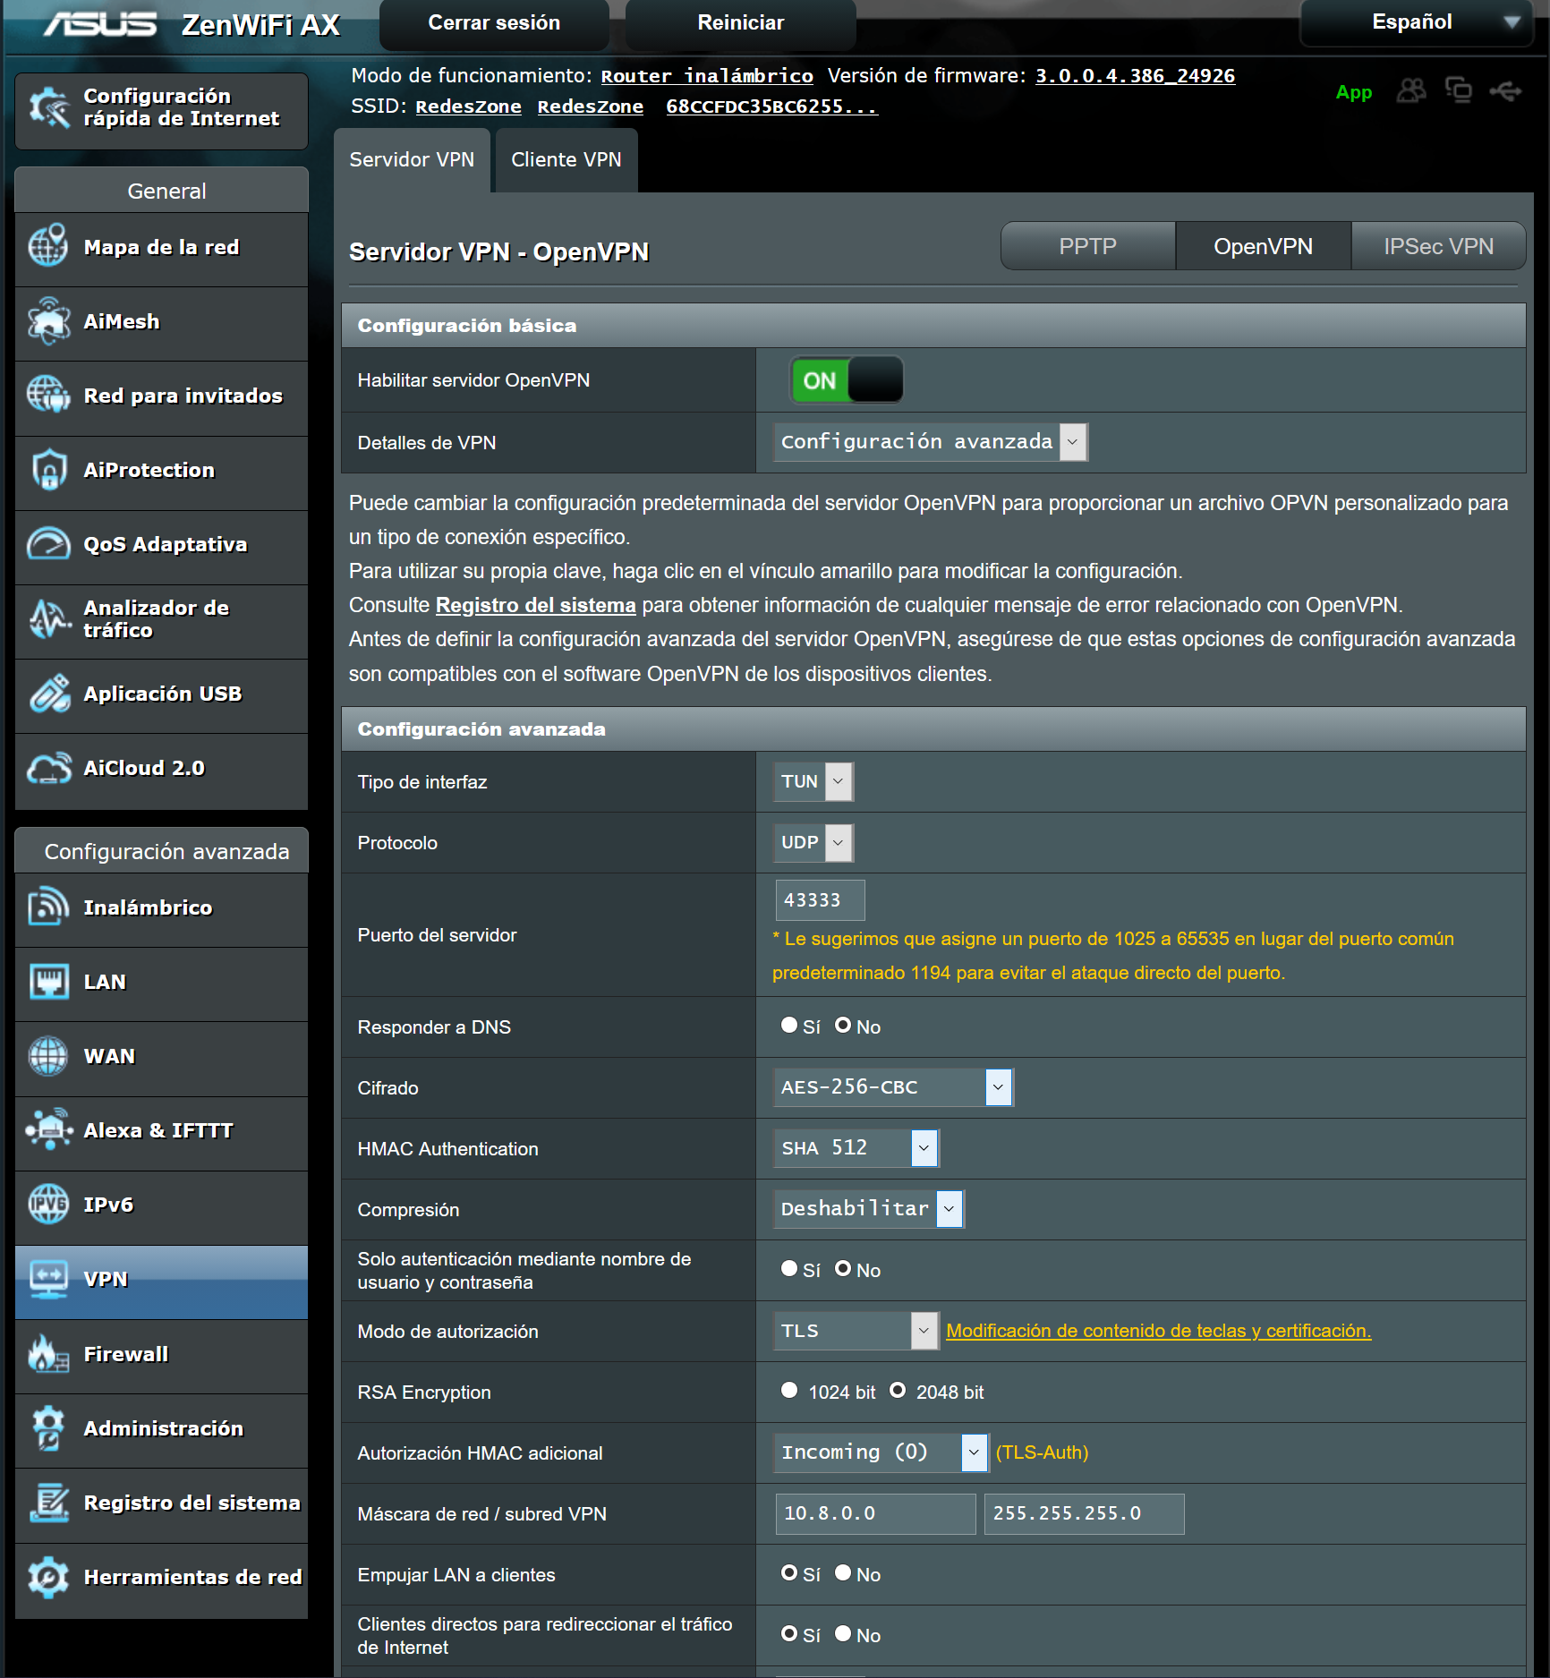The image size is (1550, 1678).
Task: Click the Mapa de la red globe icon
Action: pos(48,246)
